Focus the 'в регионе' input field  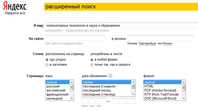160,38
